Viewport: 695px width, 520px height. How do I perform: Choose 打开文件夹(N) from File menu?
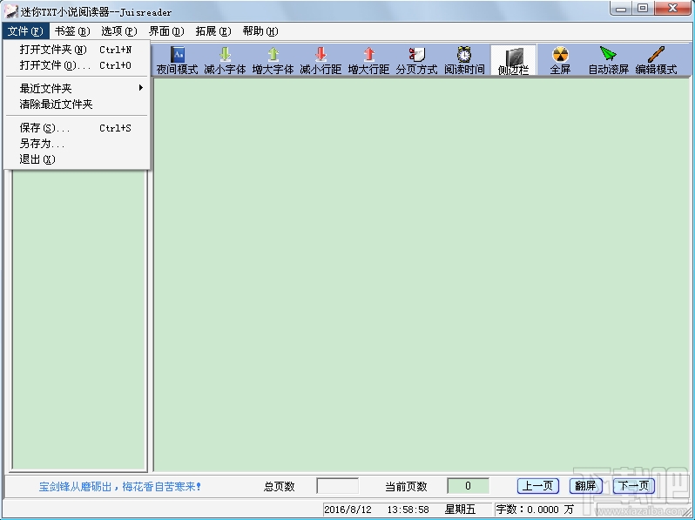pos(77,50)
